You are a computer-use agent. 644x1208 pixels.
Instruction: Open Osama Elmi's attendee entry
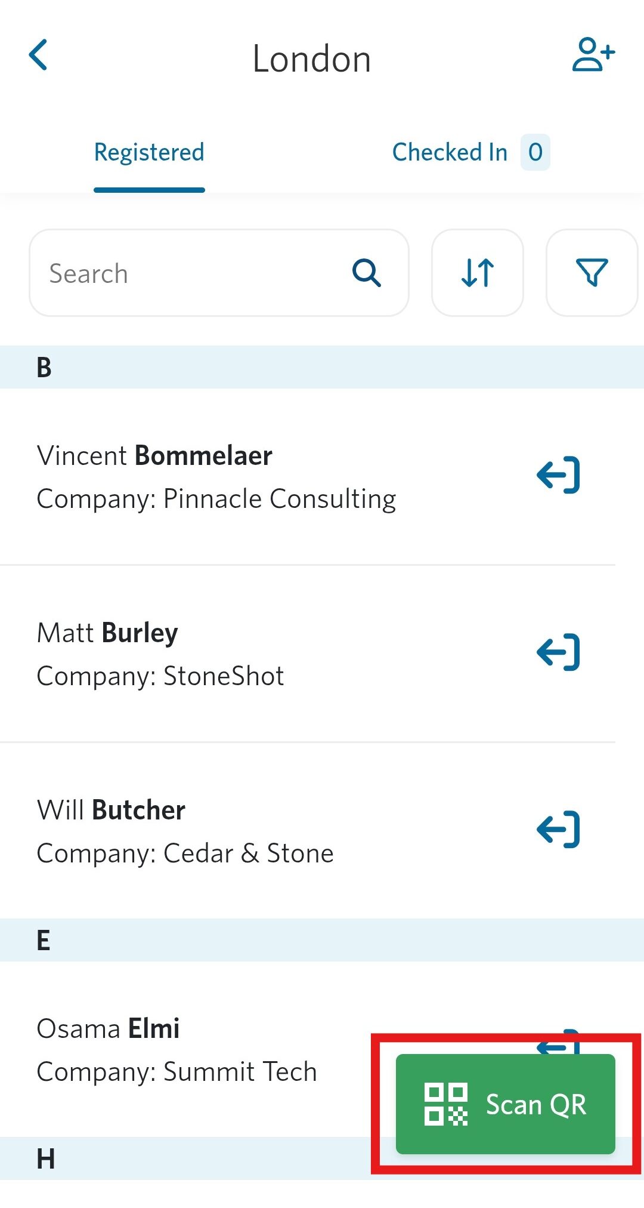(177, 1050)
